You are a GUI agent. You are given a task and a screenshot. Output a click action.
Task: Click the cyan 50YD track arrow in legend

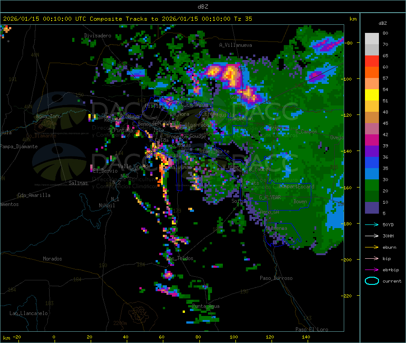(x=372, y=224)
